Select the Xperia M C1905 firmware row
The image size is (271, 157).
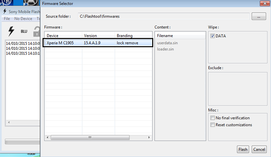[98, 43]
